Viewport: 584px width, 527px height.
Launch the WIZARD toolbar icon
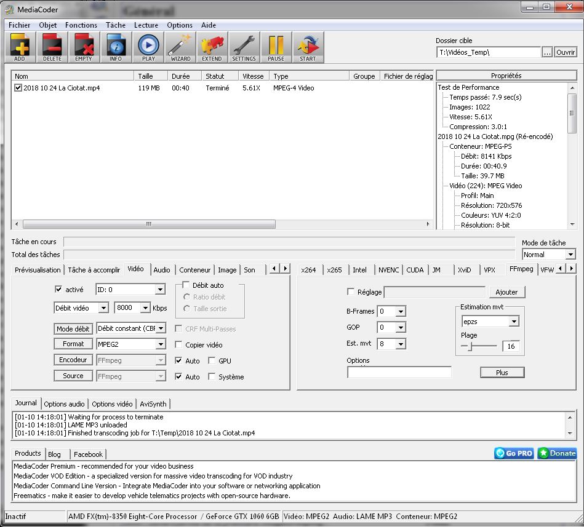pyautogui.click(x=180, y=47)
